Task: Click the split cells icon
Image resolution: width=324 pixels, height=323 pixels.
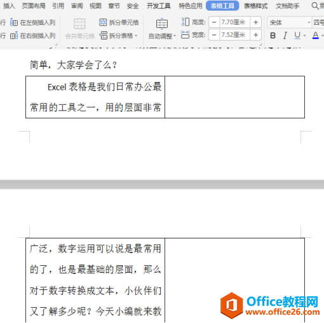Action: coord(103,22)
